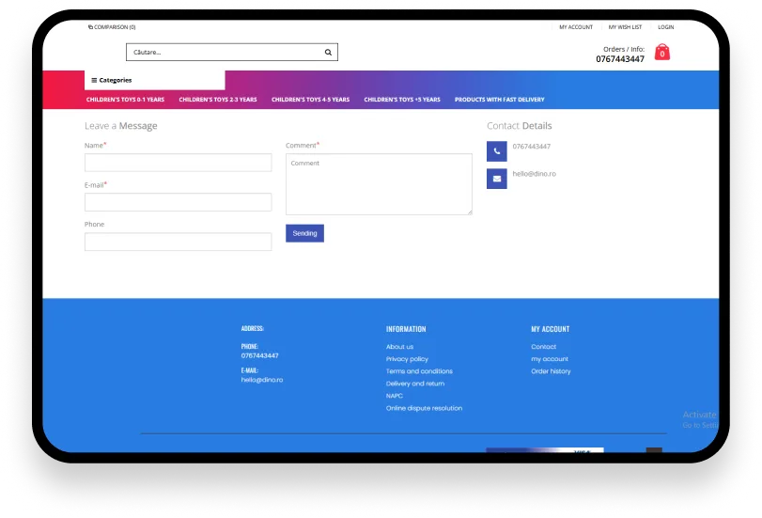The width and height of the screenshot is (762, 518).
Task: Click footer email hello@dino.ro
Action: tap(261, 380)
